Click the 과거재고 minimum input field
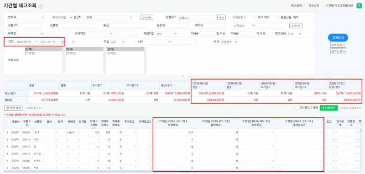 pyautogui.click(x=98, y=34)
